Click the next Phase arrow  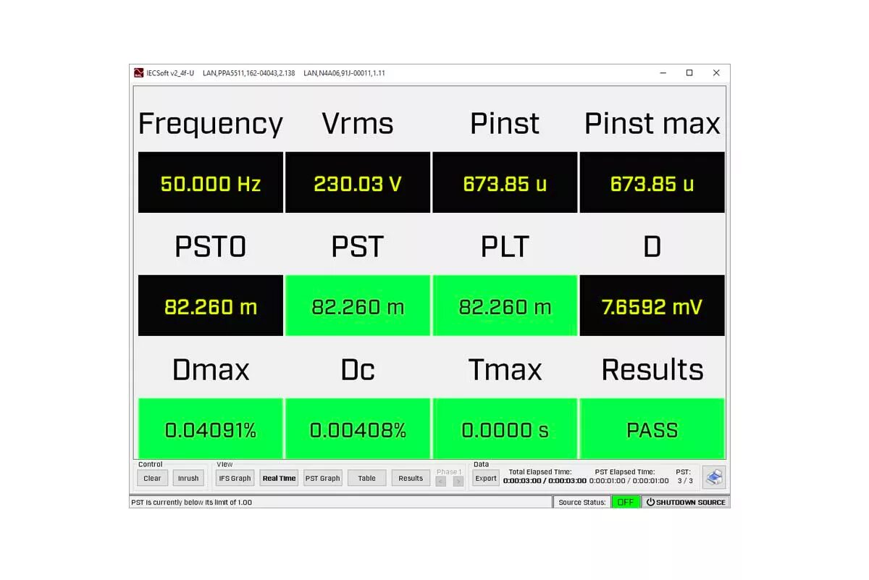tap(458, 479)
